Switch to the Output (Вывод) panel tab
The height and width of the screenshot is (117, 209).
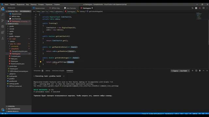point(48,71)
